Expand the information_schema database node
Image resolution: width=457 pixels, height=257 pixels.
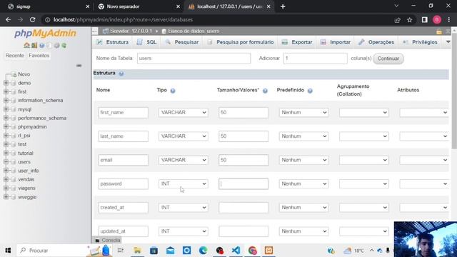pos(6,101)
